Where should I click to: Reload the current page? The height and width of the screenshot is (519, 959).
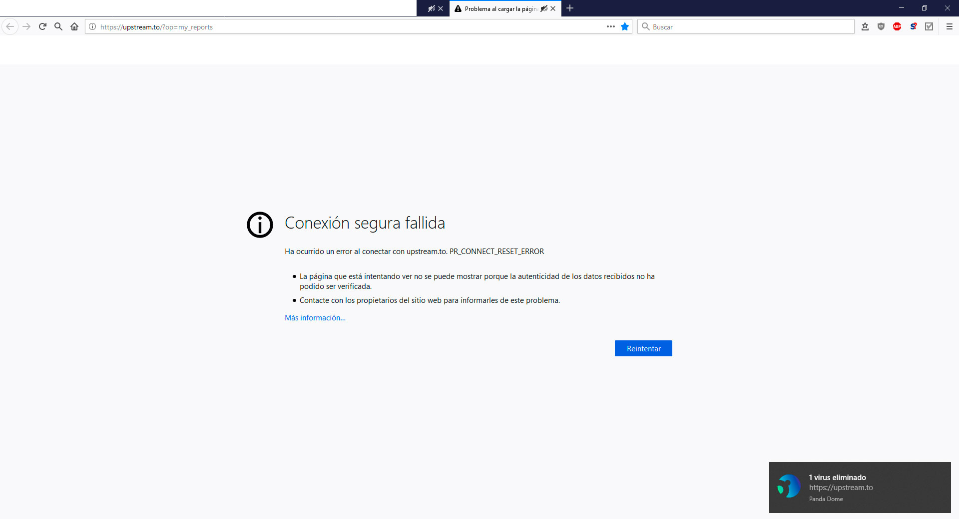click(x=42, y=26)
